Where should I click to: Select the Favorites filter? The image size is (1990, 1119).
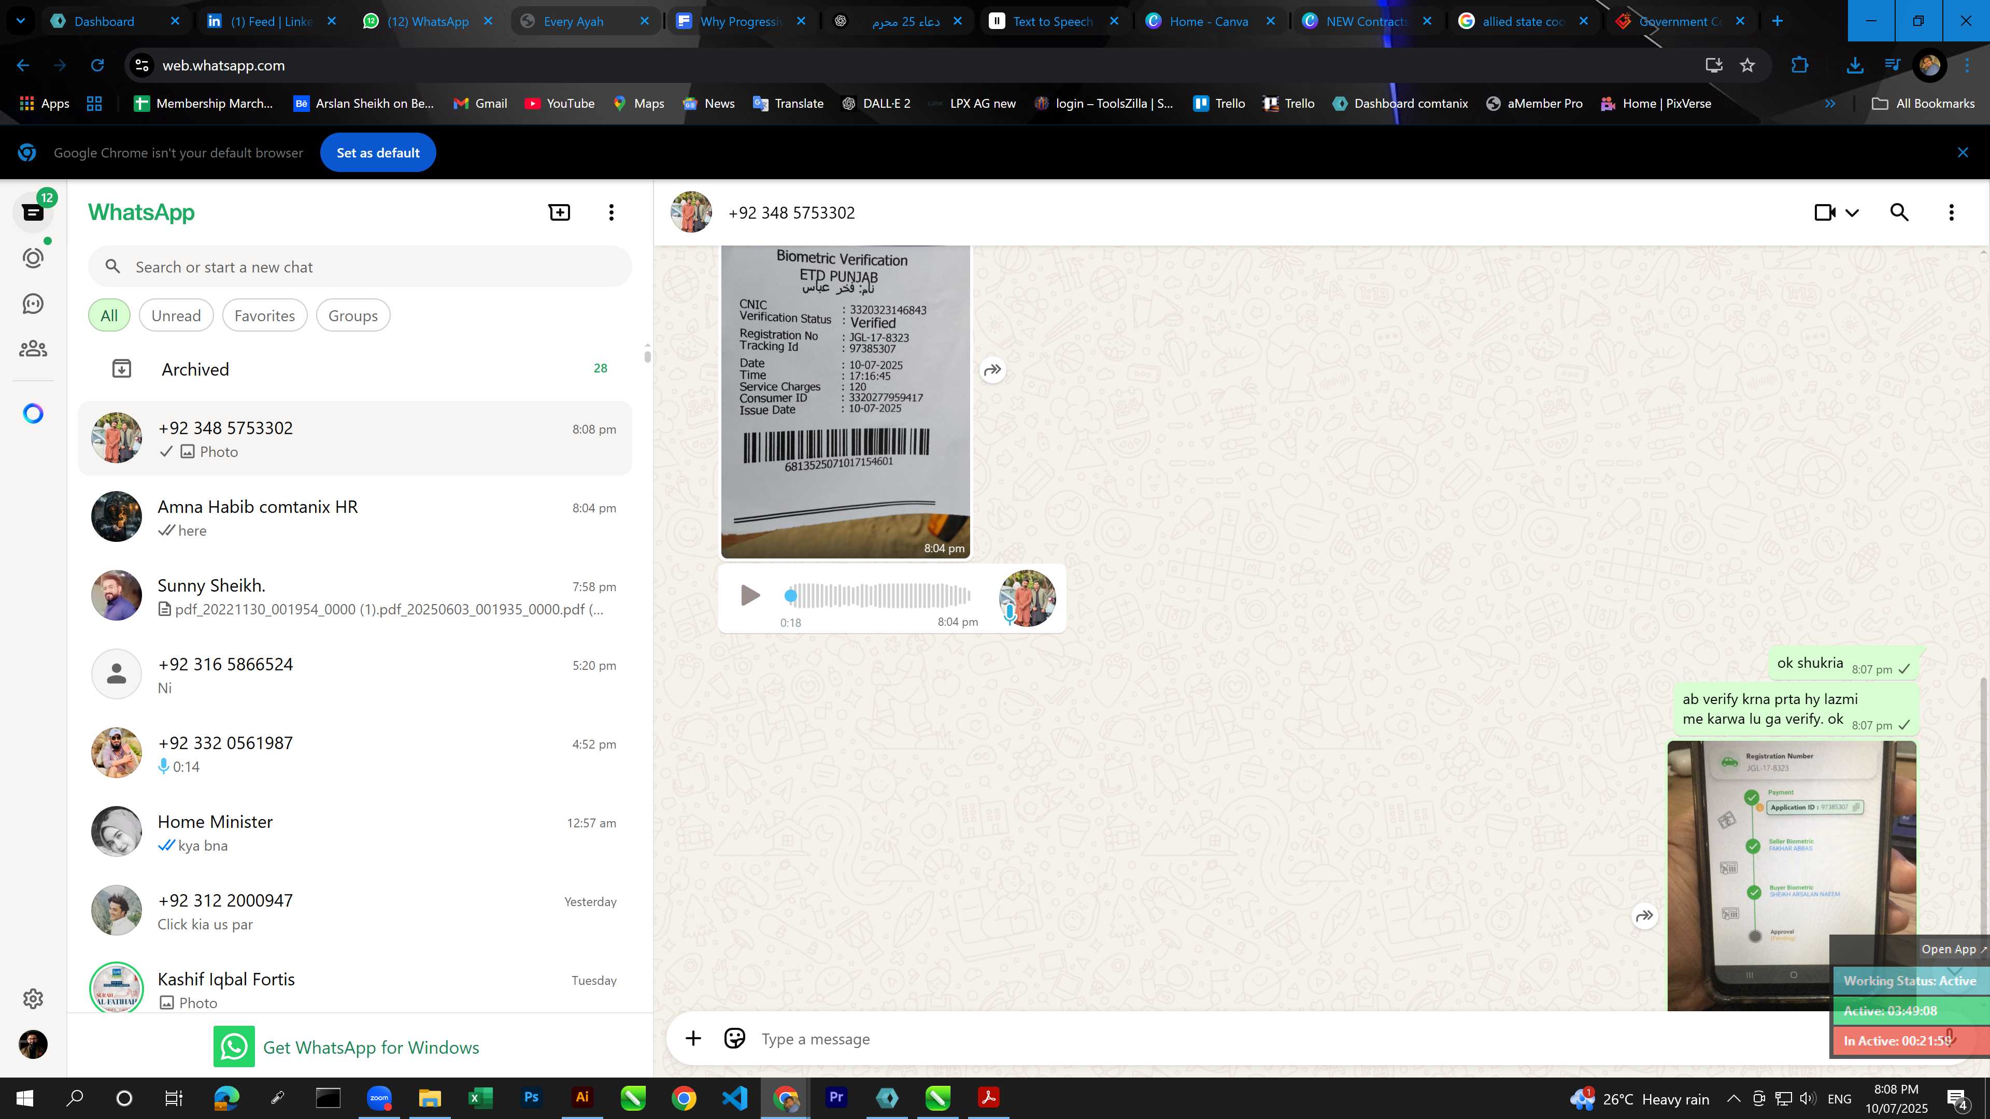pyautogui.click(x=264, y=316)
